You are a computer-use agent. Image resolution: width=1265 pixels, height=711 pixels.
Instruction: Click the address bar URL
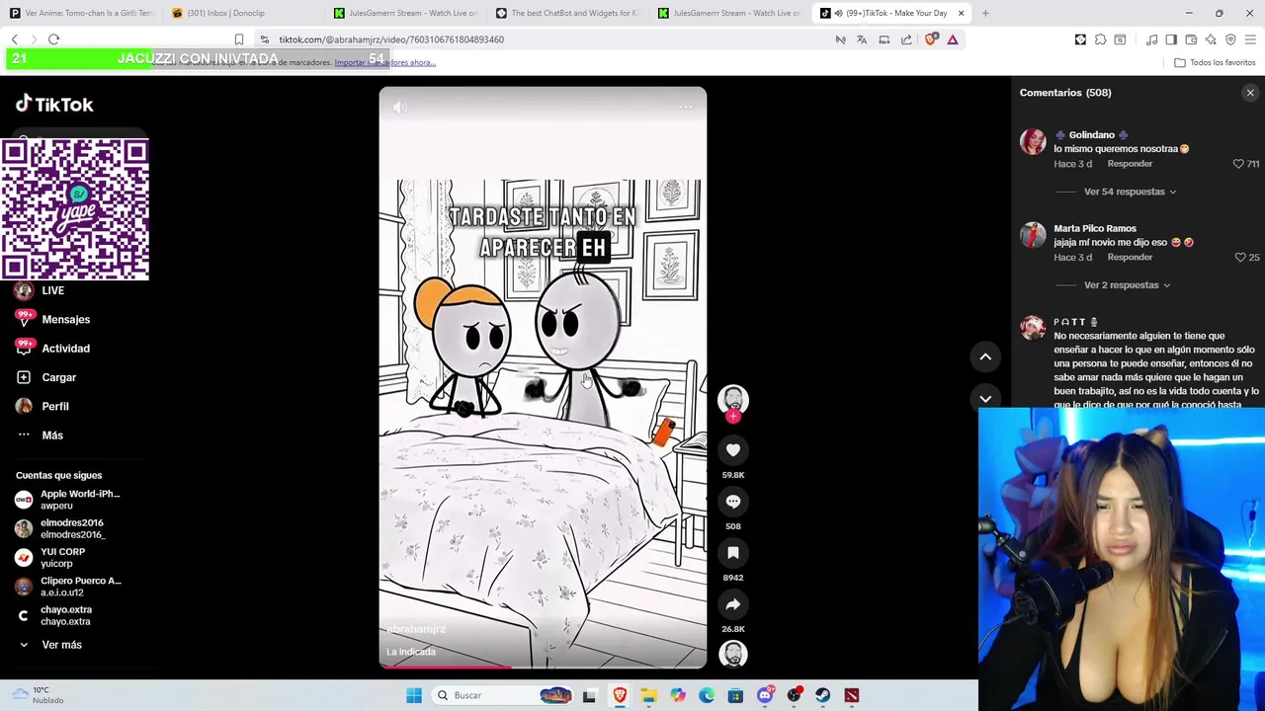(x=391, y=39)
